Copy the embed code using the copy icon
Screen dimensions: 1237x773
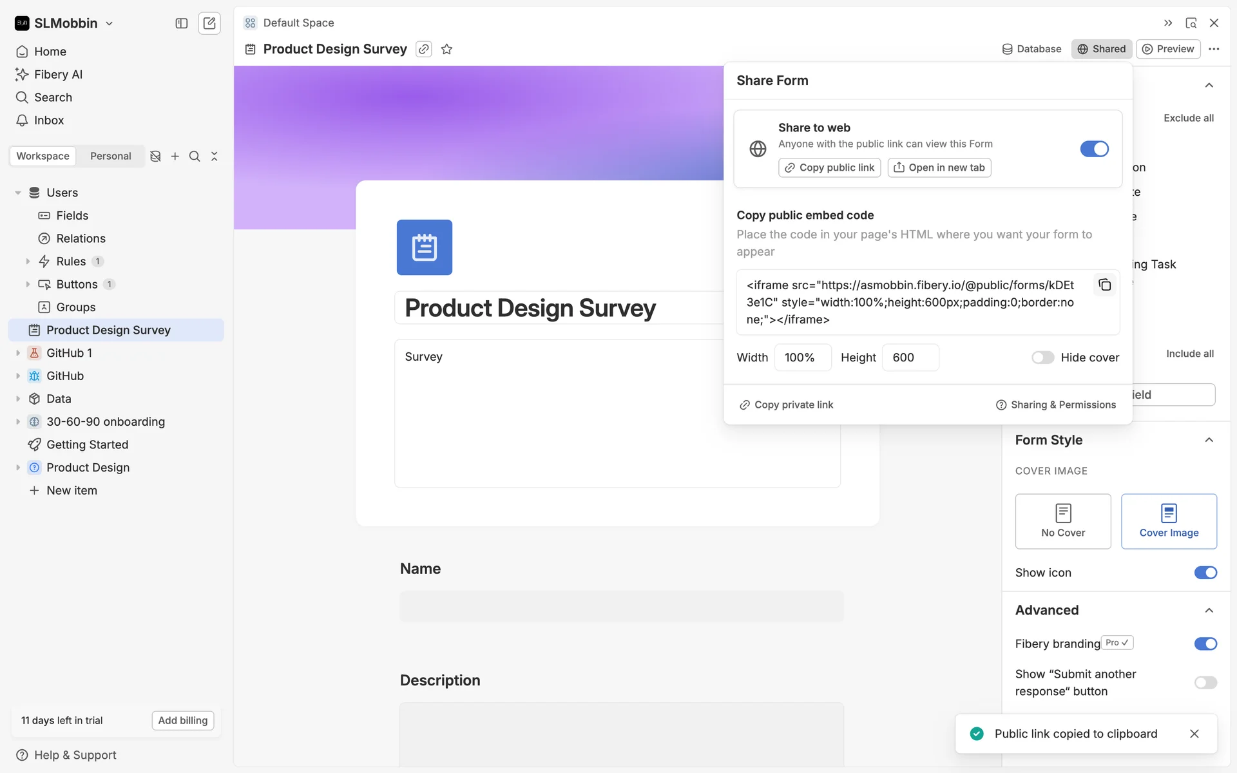point(1104,285)
